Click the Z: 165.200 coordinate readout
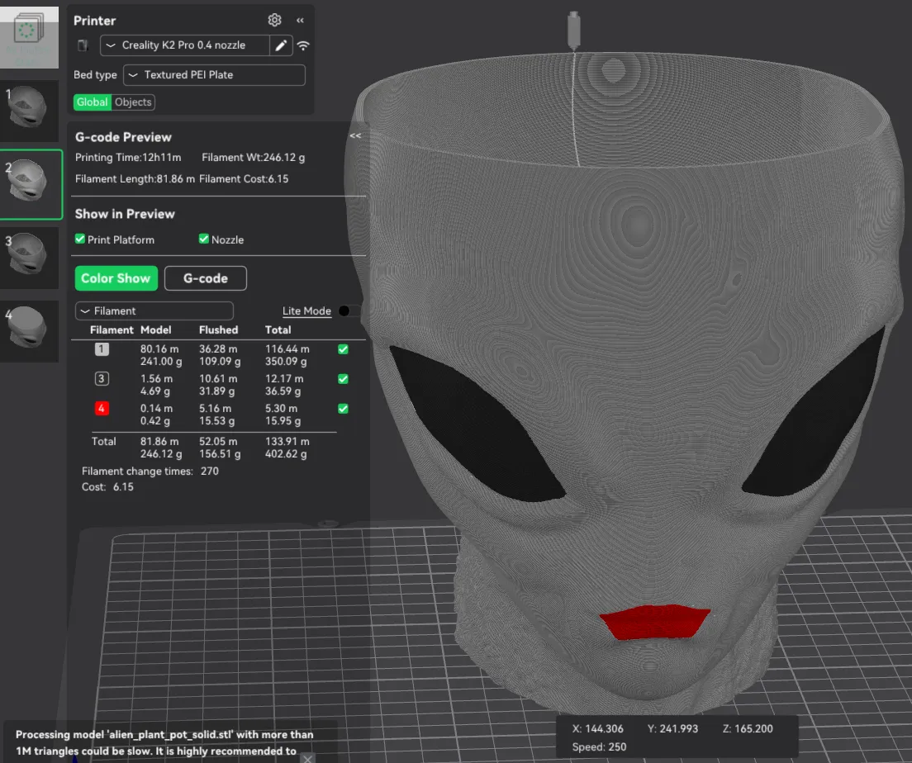The width and height of the screenshot is (912, 763). click(748, 728)
